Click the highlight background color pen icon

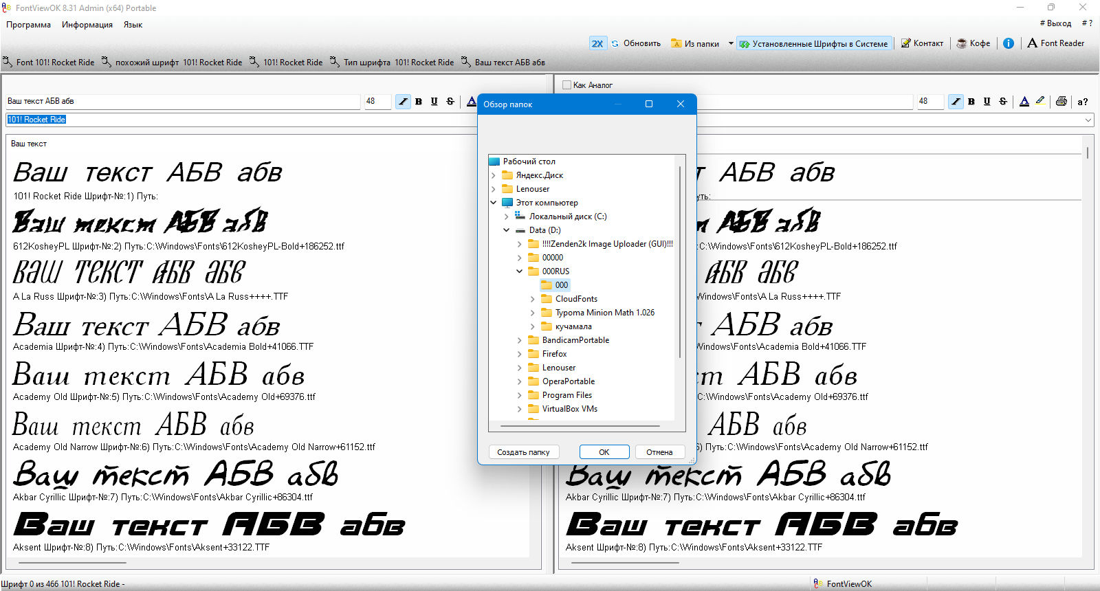(1040, 101)
